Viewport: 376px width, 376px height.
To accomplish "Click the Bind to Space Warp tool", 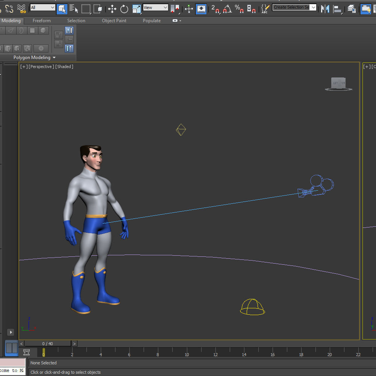I will tap(21, 9).
